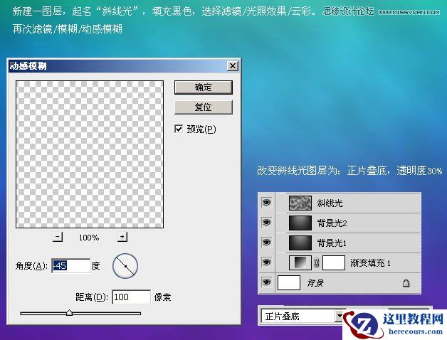
Task: Select the 背景 layer name
Action: (315, 283)
